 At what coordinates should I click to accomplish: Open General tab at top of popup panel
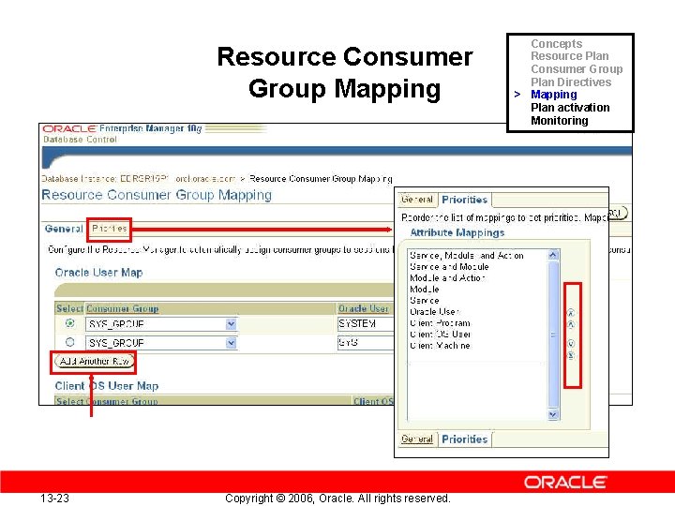[416, 200]
